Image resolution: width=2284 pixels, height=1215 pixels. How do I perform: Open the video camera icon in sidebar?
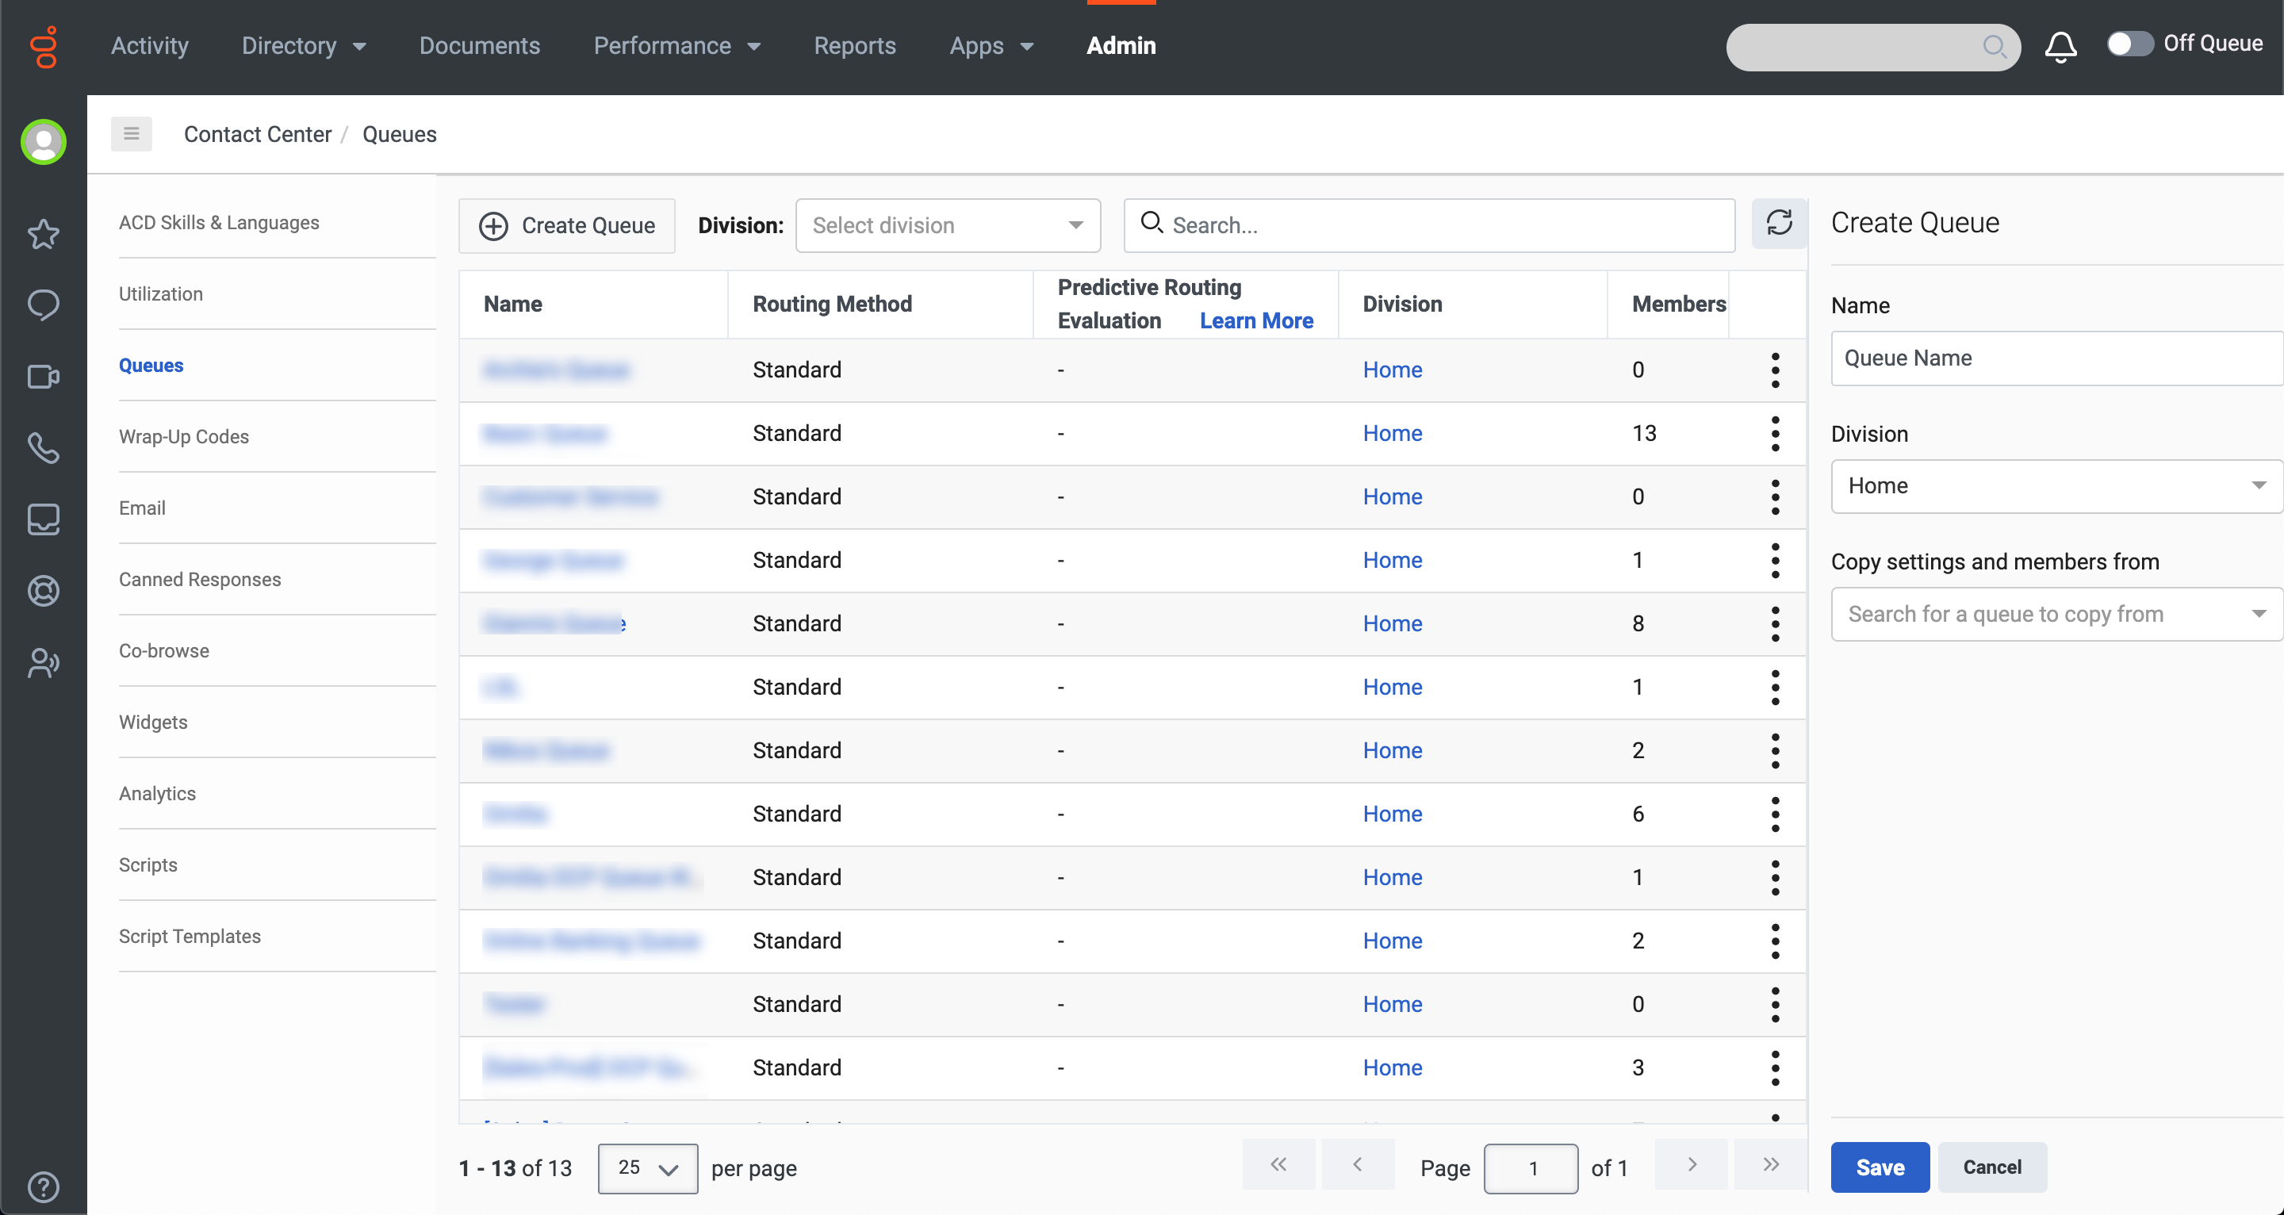(43, 377)
